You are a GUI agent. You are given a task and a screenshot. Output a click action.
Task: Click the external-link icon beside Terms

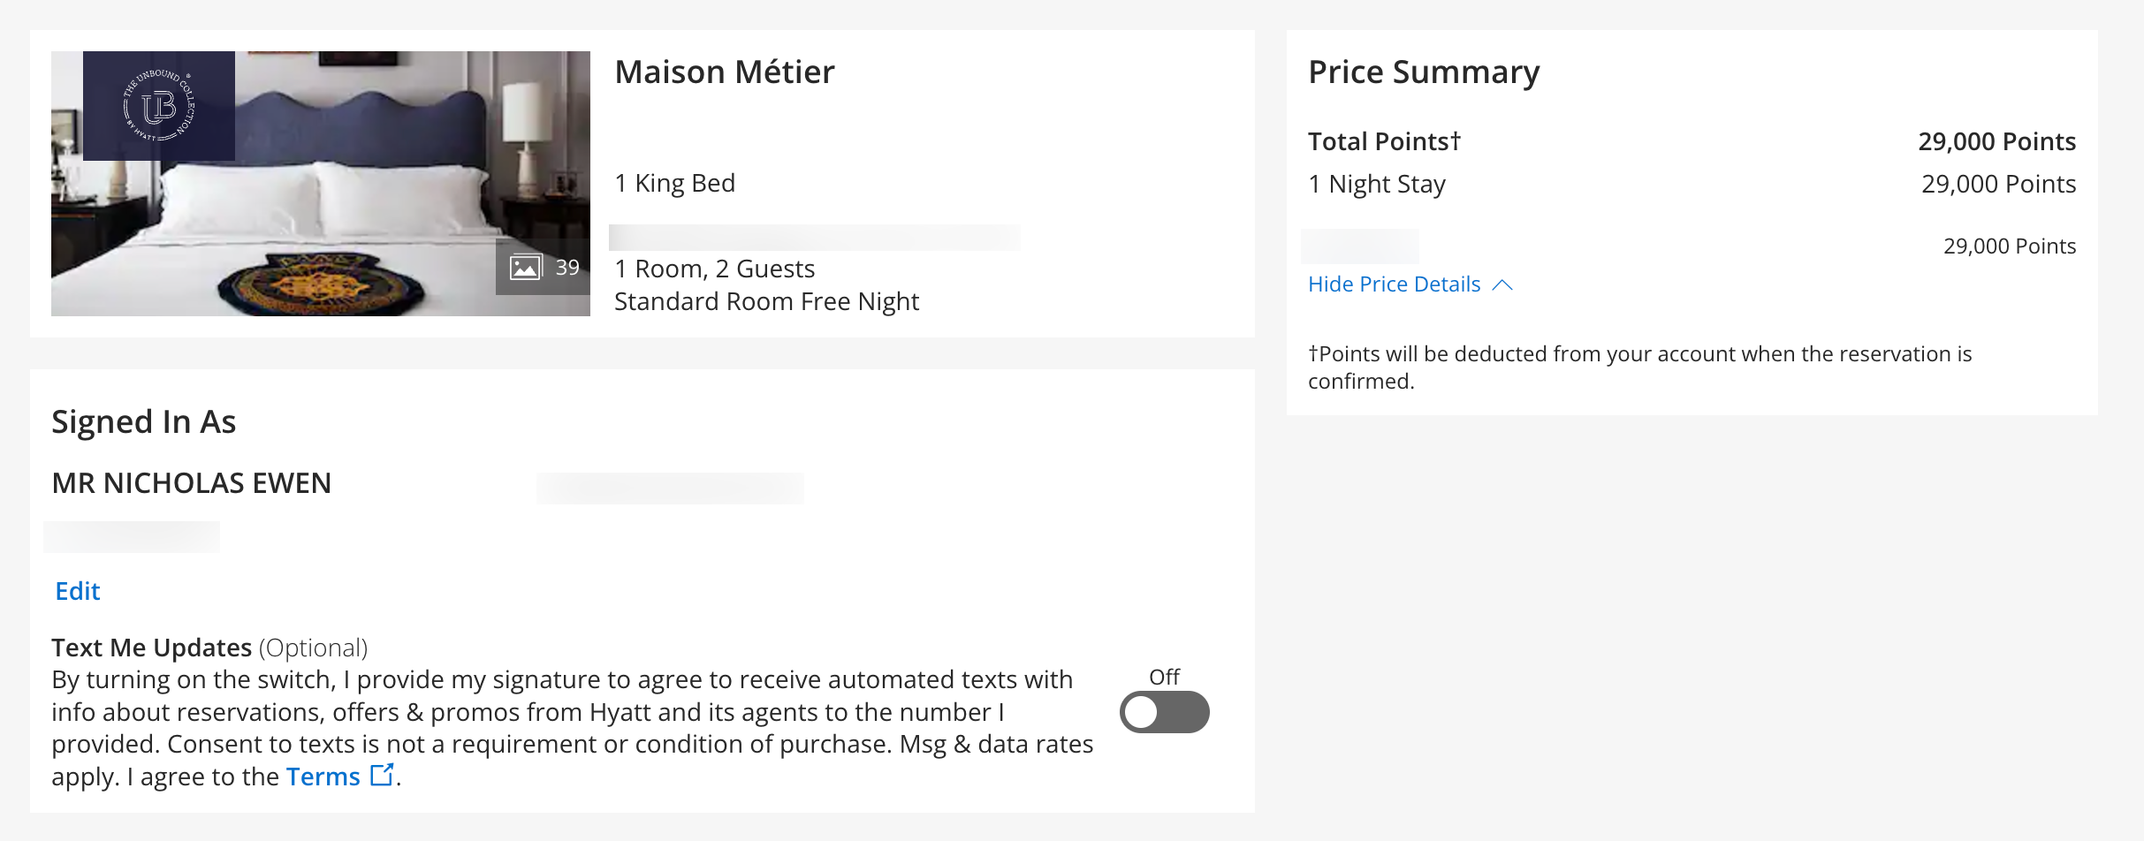tap(382, 775)
